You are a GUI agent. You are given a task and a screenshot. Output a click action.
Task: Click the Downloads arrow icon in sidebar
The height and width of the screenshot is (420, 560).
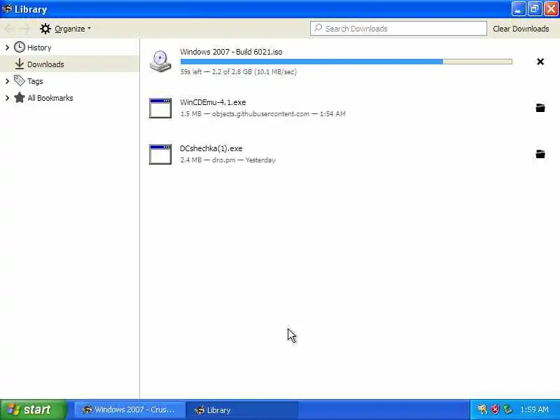point(20,64)
